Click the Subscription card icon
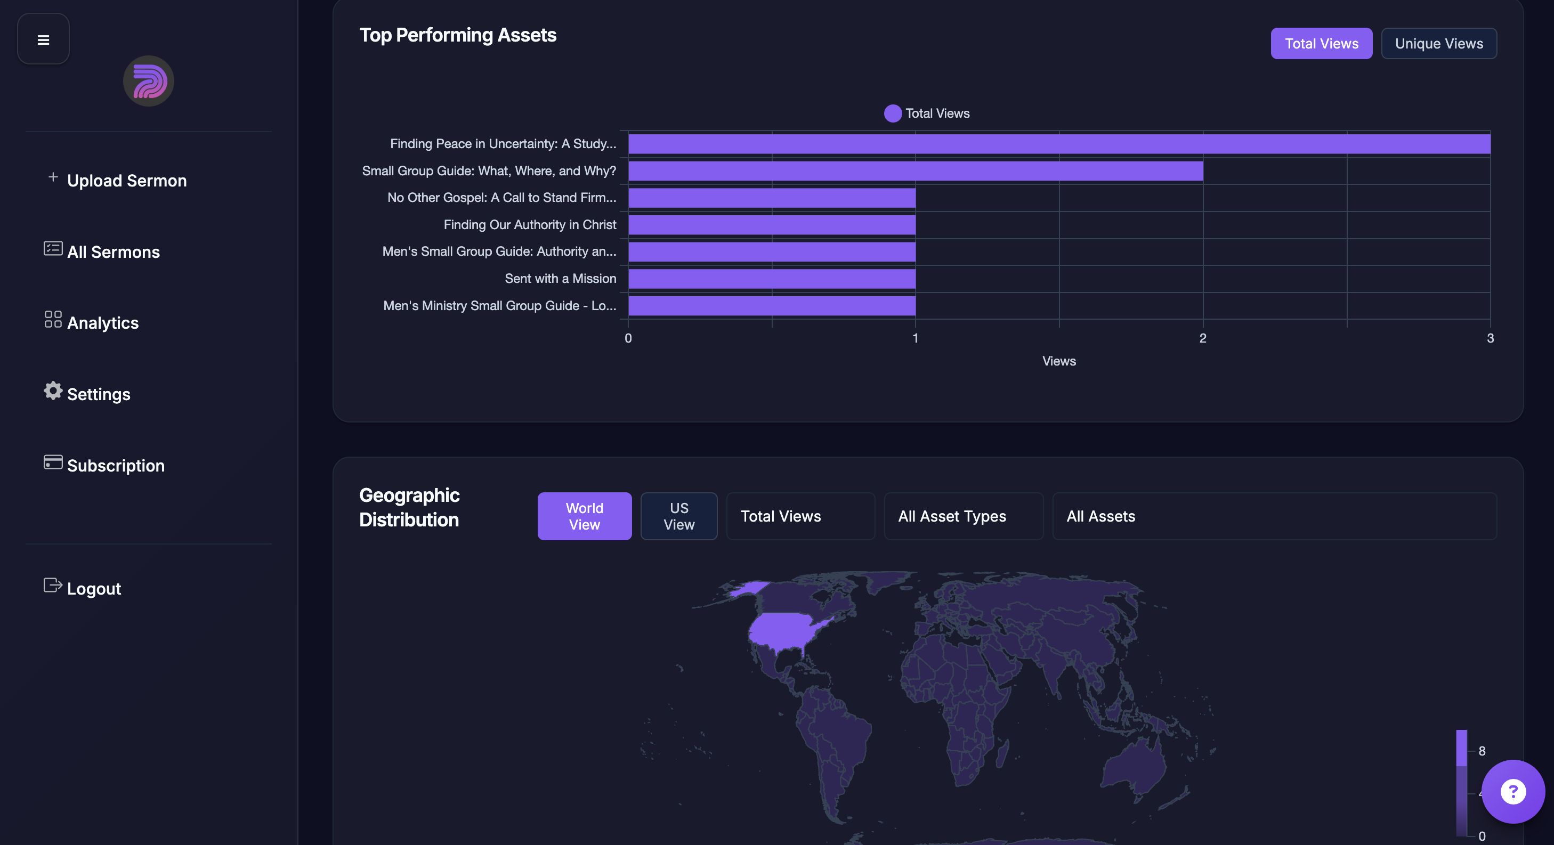1554x845 pixels. click(x=53, y=462)
